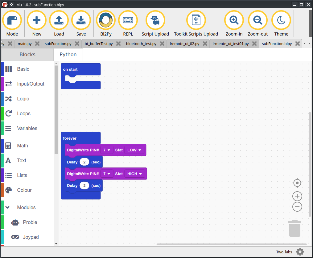This screenshot has height=258, width=313.
Task: Close the subFunction.blpy tab
Action: [298, 44]
